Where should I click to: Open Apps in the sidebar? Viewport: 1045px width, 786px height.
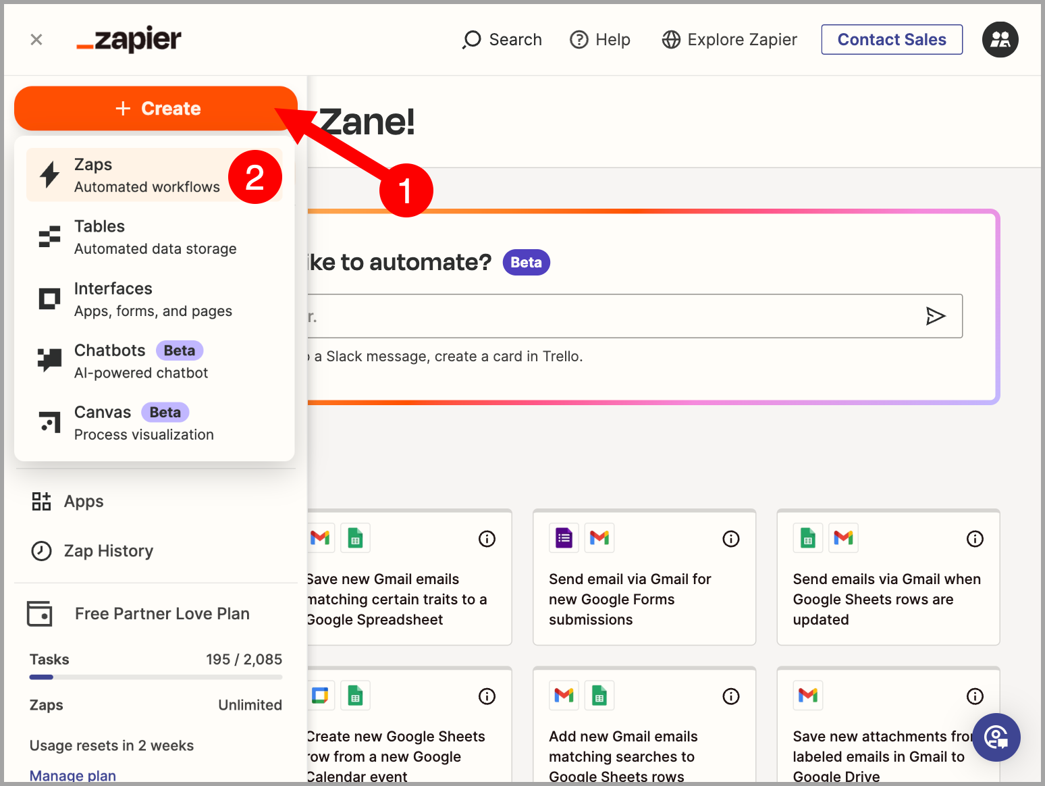click(x=68, y=501)
